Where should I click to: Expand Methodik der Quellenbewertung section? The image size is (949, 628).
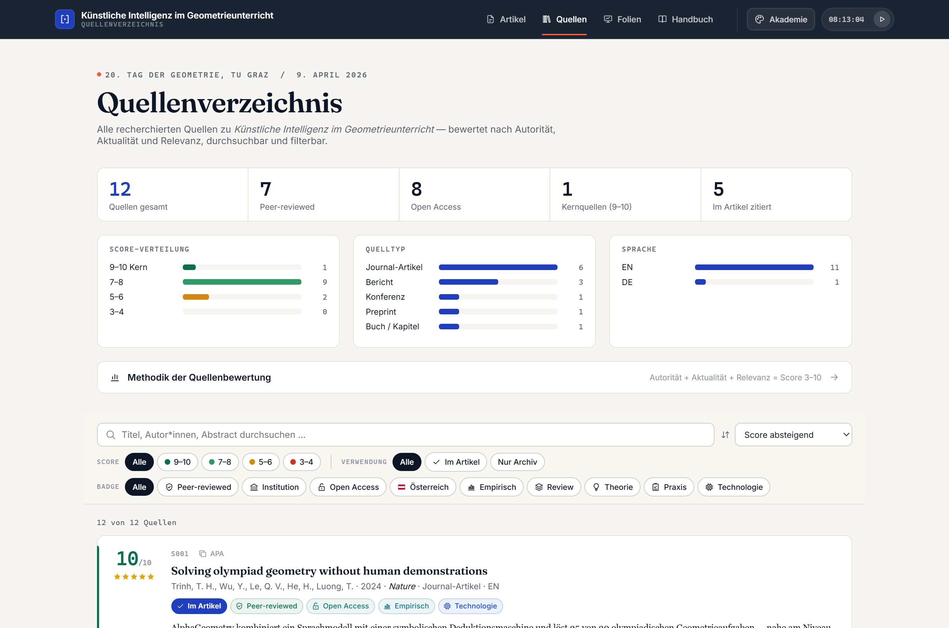(474, 377)
